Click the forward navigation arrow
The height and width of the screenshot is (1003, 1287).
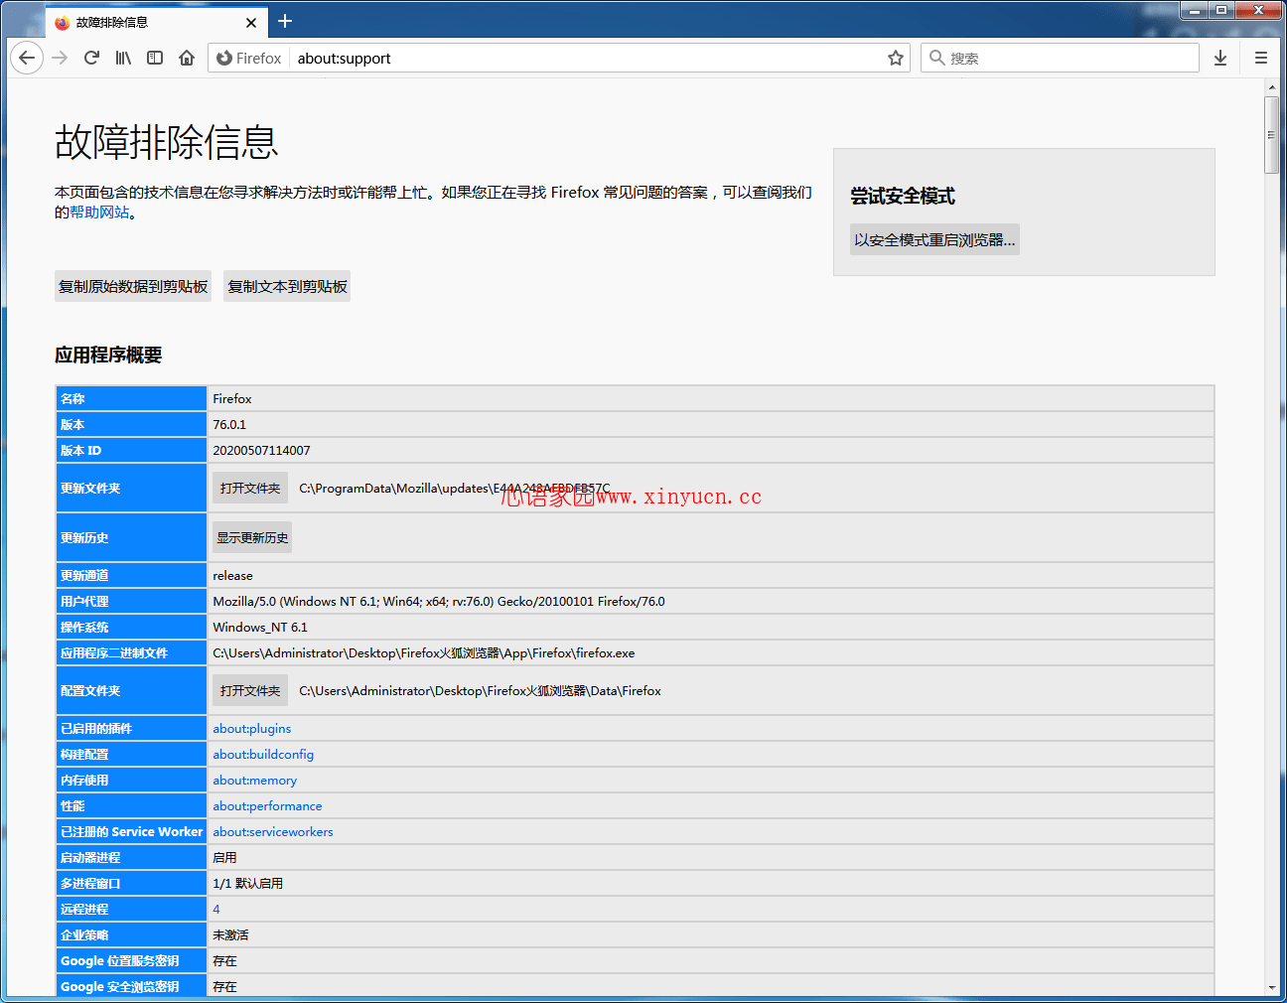(60, 58)
